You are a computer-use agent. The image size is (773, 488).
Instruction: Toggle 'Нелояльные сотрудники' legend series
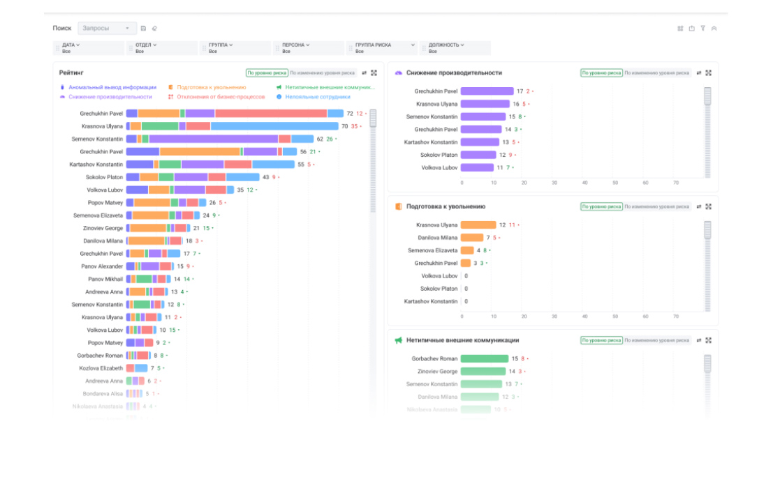click(x=317, y=97)
